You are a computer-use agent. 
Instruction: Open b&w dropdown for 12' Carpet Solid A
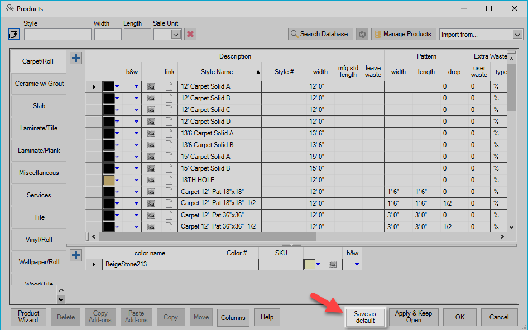136,86
